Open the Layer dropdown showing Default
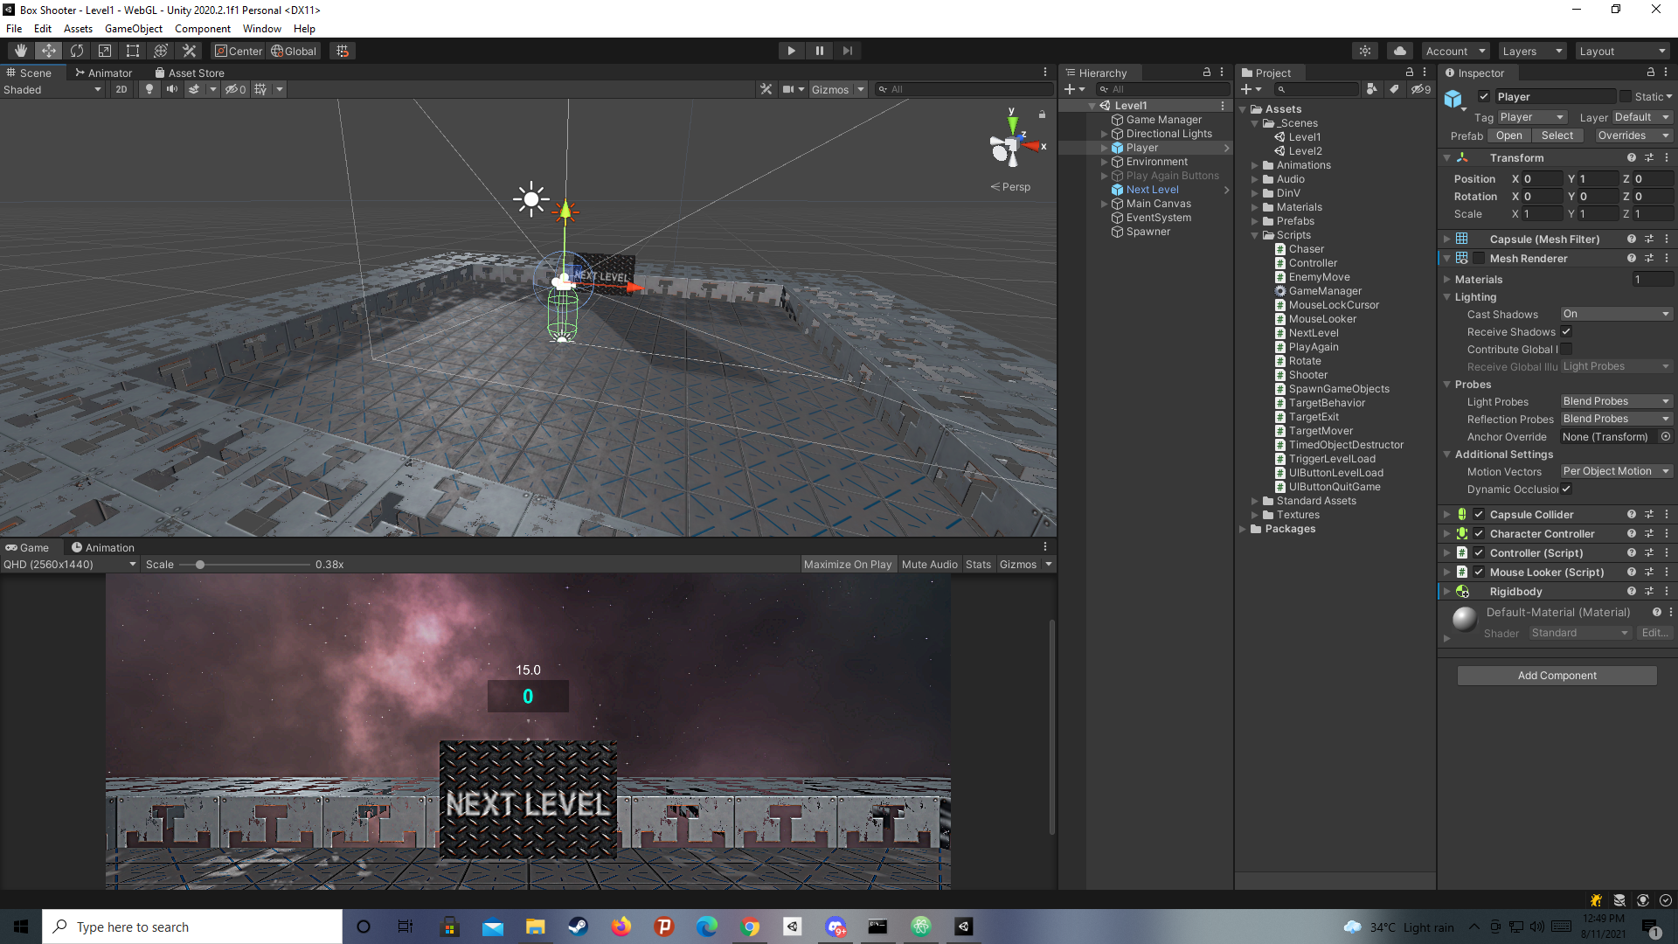The height and width of the screenshot is (944, 1678). coord(1641,117)
